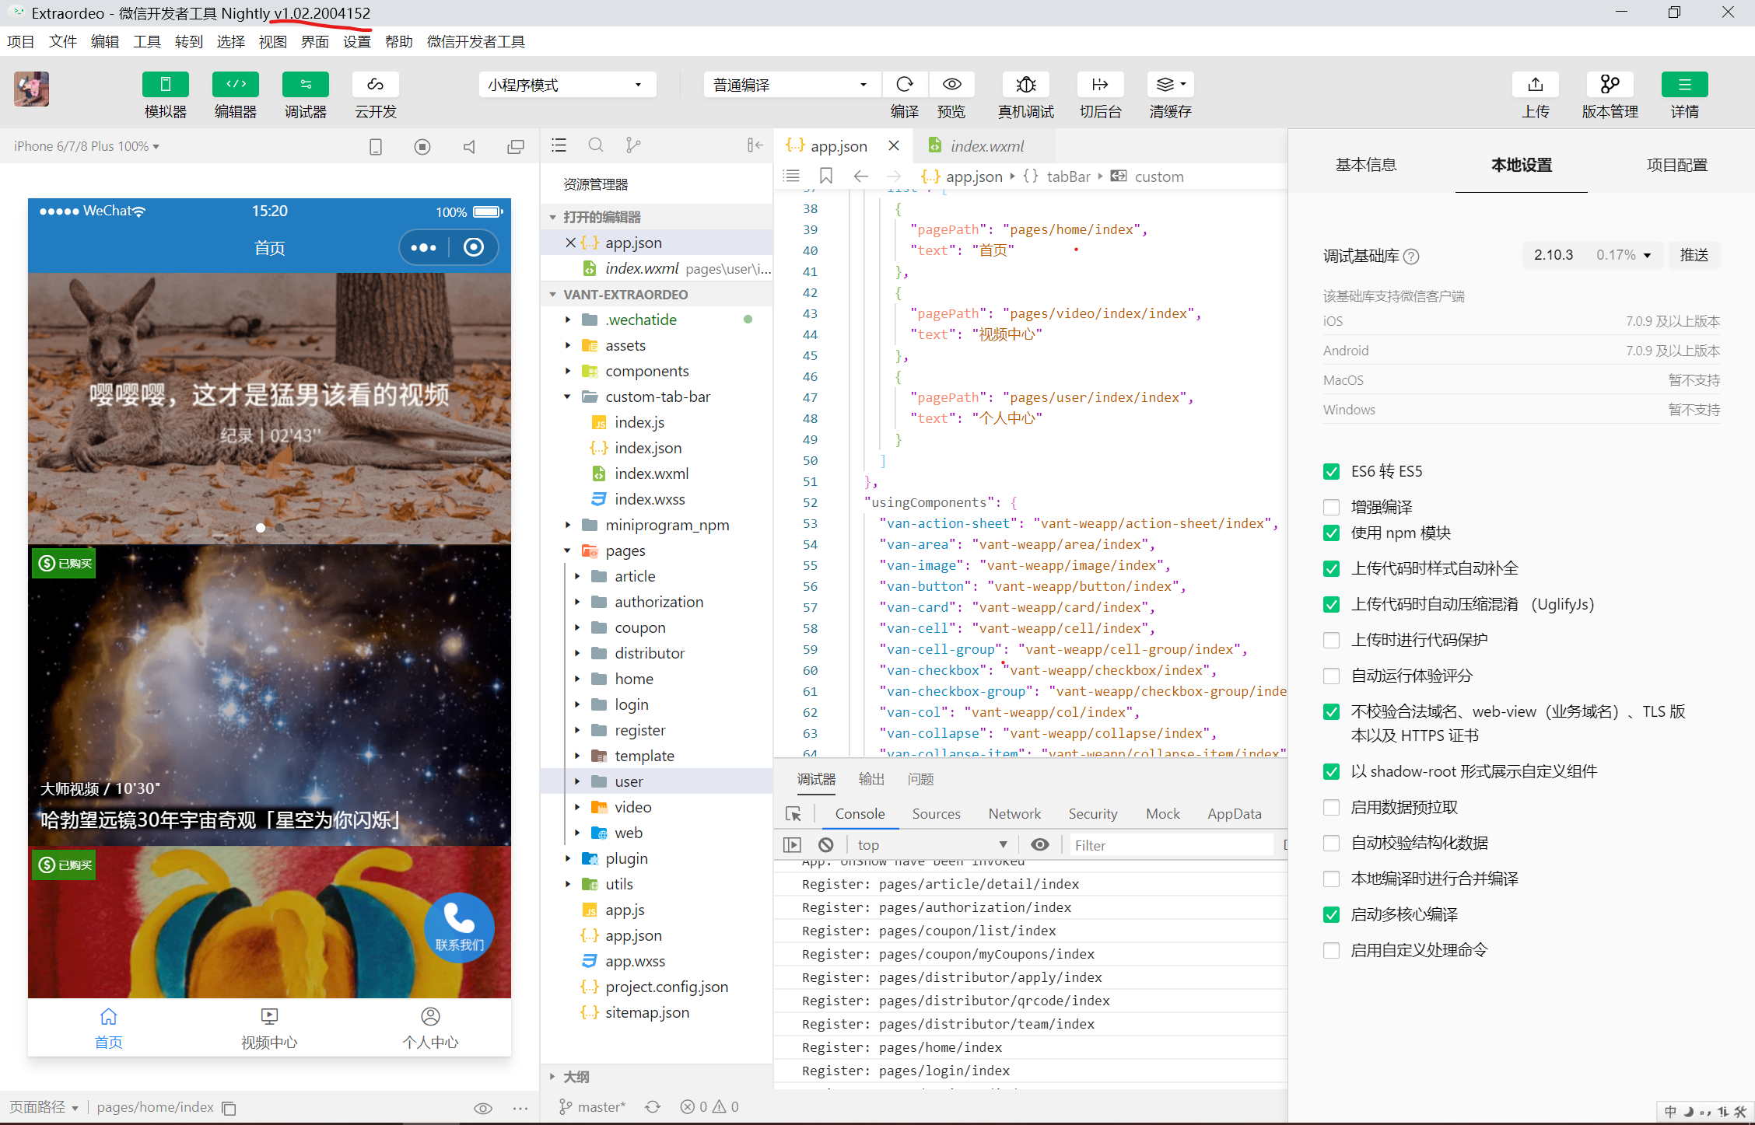Open version management (版本管理) icon
Screen dimensions: 1755x1125
coord(1609,85)
